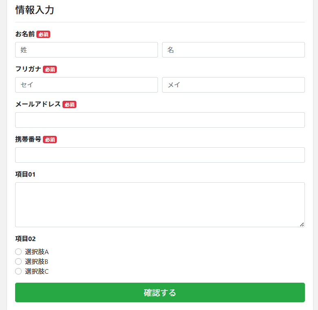This screenshot has width=318, height=310.
Task: Click the 名 (first name) input field
Action: (x=233, y=50)
